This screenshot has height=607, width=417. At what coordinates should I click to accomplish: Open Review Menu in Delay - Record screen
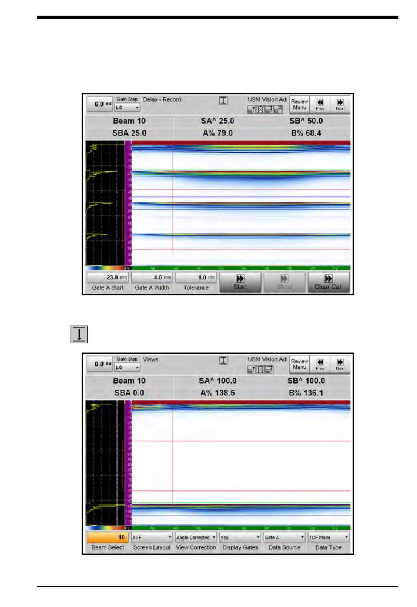coord(299,104)
